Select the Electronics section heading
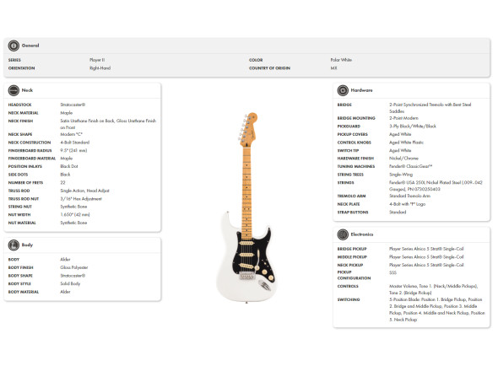This screenshot has width=498, height=366. (x=362, y=234)
